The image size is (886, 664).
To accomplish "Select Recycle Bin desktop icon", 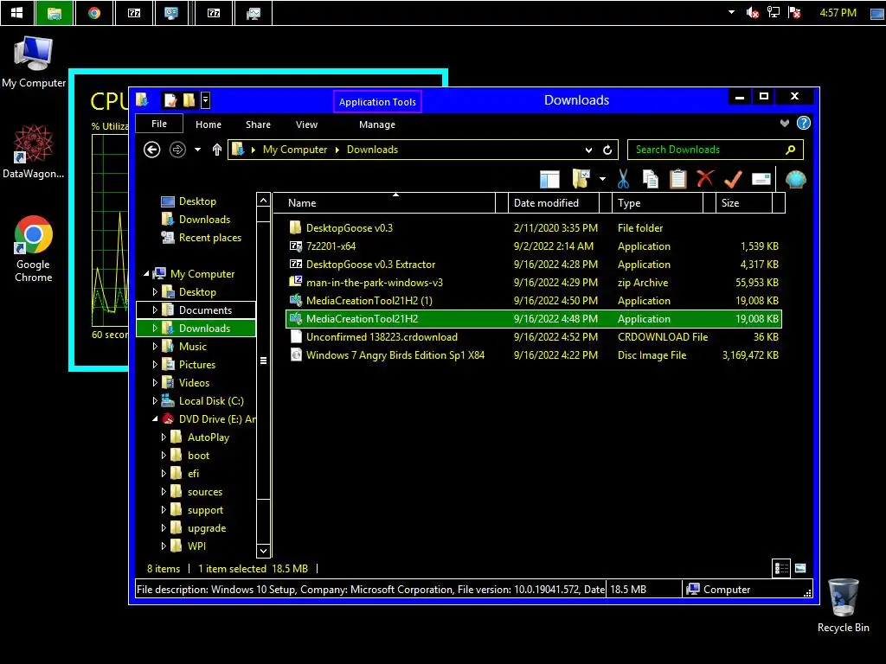I will [x=843, y=605].
